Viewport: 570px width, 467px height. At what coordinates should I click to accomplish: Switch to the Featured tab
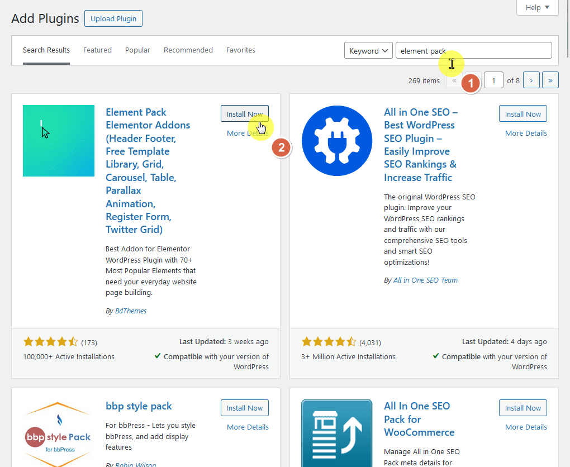coord(97,50)
